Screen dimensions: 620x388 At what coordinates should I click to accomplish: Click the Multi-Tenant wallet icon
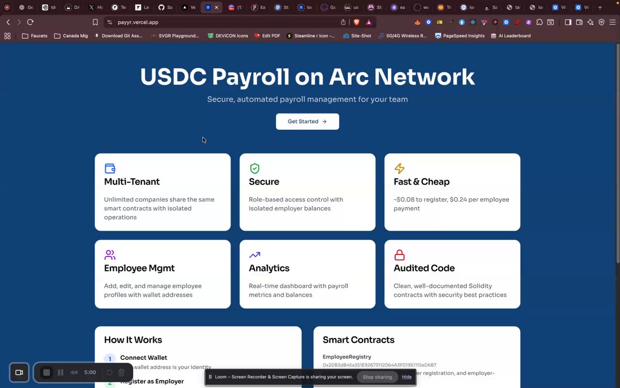click(110, 168)
